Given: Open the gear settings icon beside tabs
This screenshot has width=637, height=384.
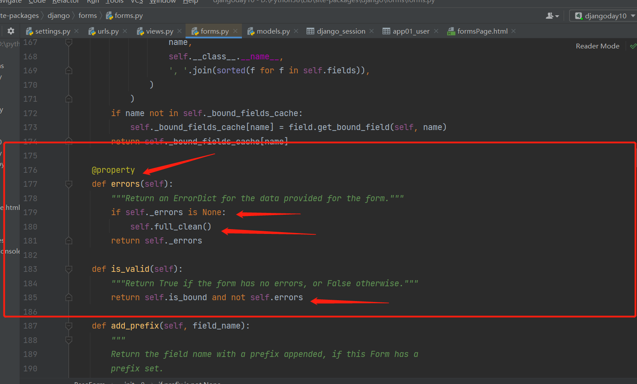Looking at the screenshot, I should (11, 31).
